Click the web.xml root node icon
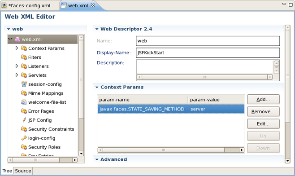The image size is (295, 176). pyautogui.click(x=17, y=39)
